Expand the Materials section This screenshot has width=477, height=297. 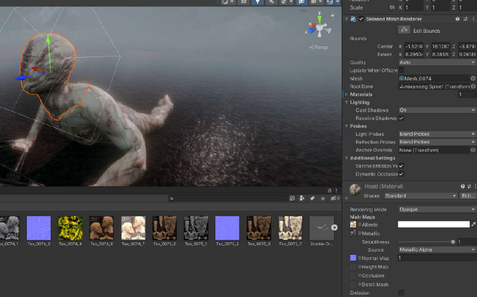click(x=346, y=94)
